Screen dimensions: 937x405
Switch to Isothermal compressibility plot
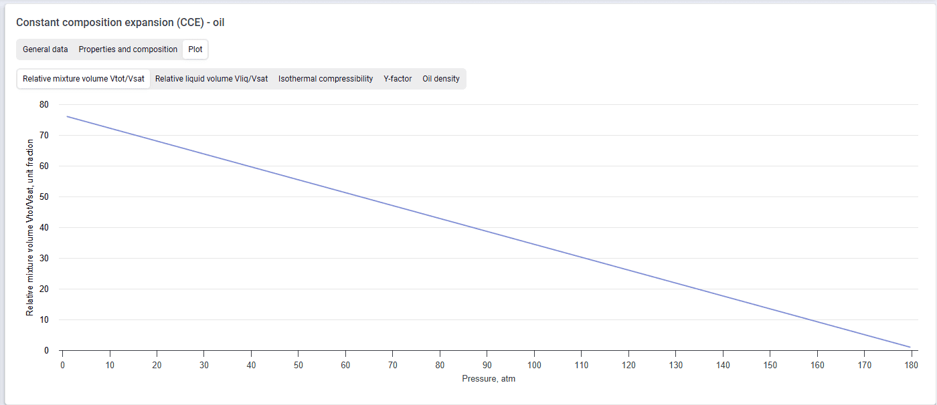(326, 79)
